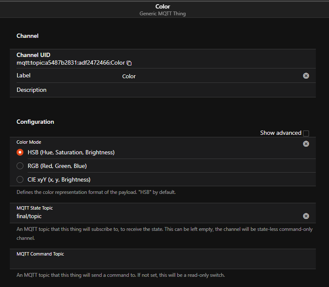329x287 pixels.
Task: Enable the Show advanced checkbox
Action: coord(306,134)
